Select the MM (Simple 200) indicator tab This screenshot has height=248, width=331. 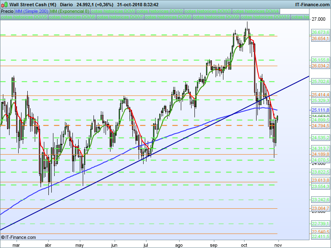click(32, 11)
